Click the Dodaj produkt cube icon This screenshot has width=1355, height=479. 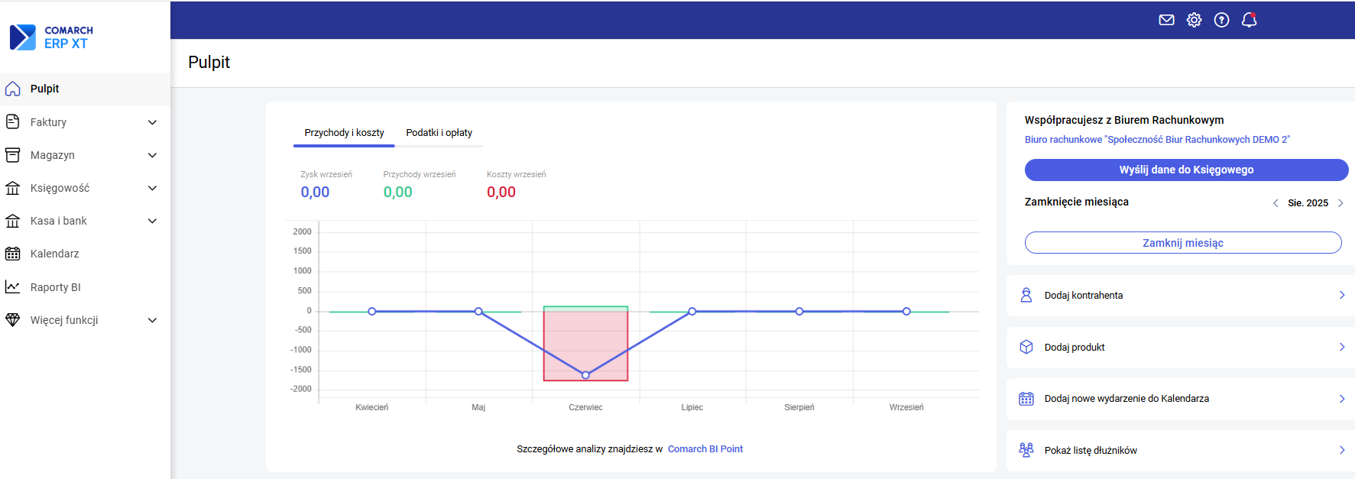(x=1026, y=347)
